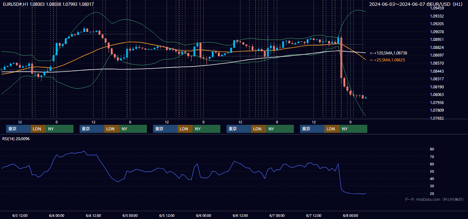Click RSI scale value 50
This screenshot has height=219, width=468.
pos(432,171)
